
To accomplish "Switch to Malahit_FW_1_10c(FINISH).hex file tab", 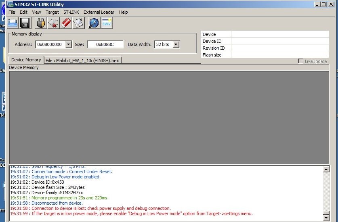I will (x=82, y=61).
